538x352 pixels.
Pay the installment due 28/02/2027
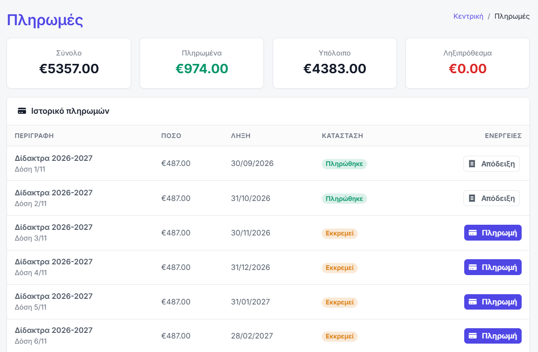point(493,336)
